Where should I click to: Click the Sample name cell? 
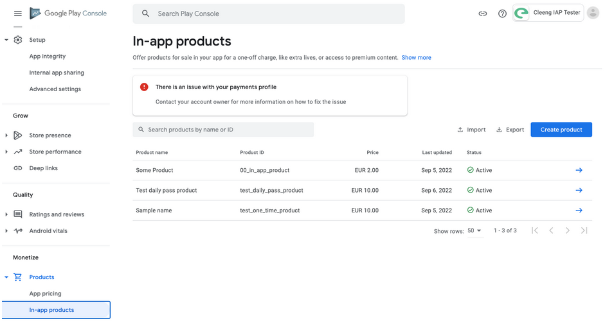coord(154,210)
